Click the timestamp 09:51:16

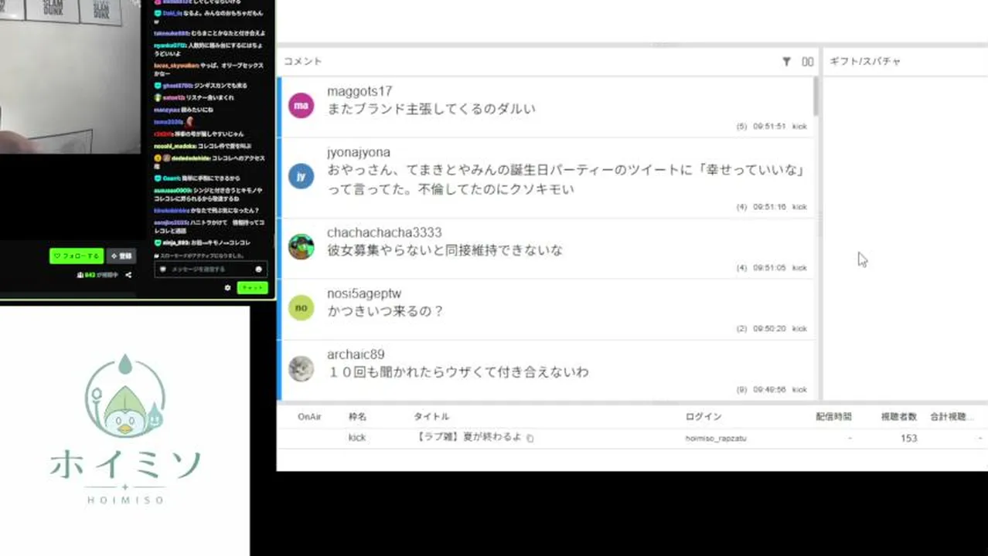(x=769, y=207)
